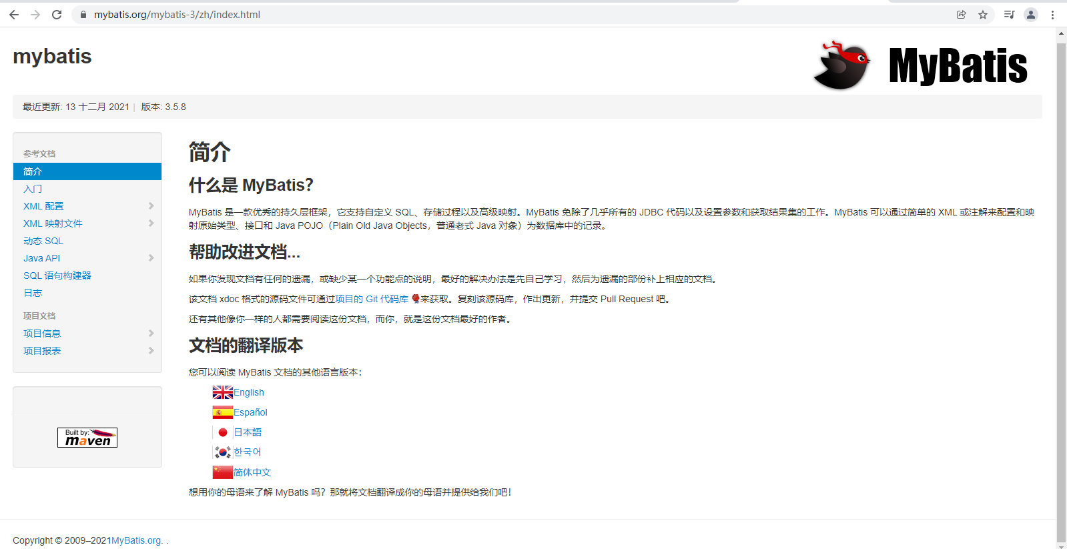Click the MyBatis bird logo
The height and width of the screenshot is (549, 1067).
click(x=841, y=65)
